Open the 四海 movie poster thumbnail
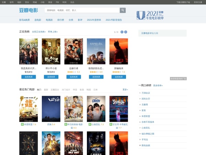Image resolution: width=206 pixels, height=155 pixels. point(51,109)
